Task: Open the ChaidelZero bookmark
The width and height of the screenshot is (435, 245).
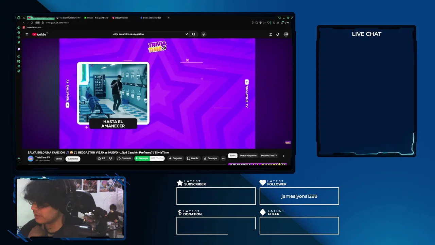Action: tap(33, 27)
